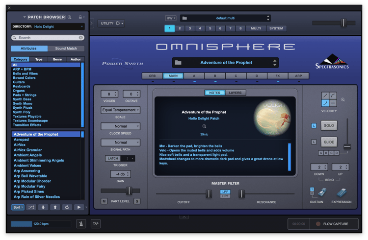Viewport: 368px width, 240px height.
Task: Open the Patch Browser zoom magnifier icon
Action: coord(70,17)
